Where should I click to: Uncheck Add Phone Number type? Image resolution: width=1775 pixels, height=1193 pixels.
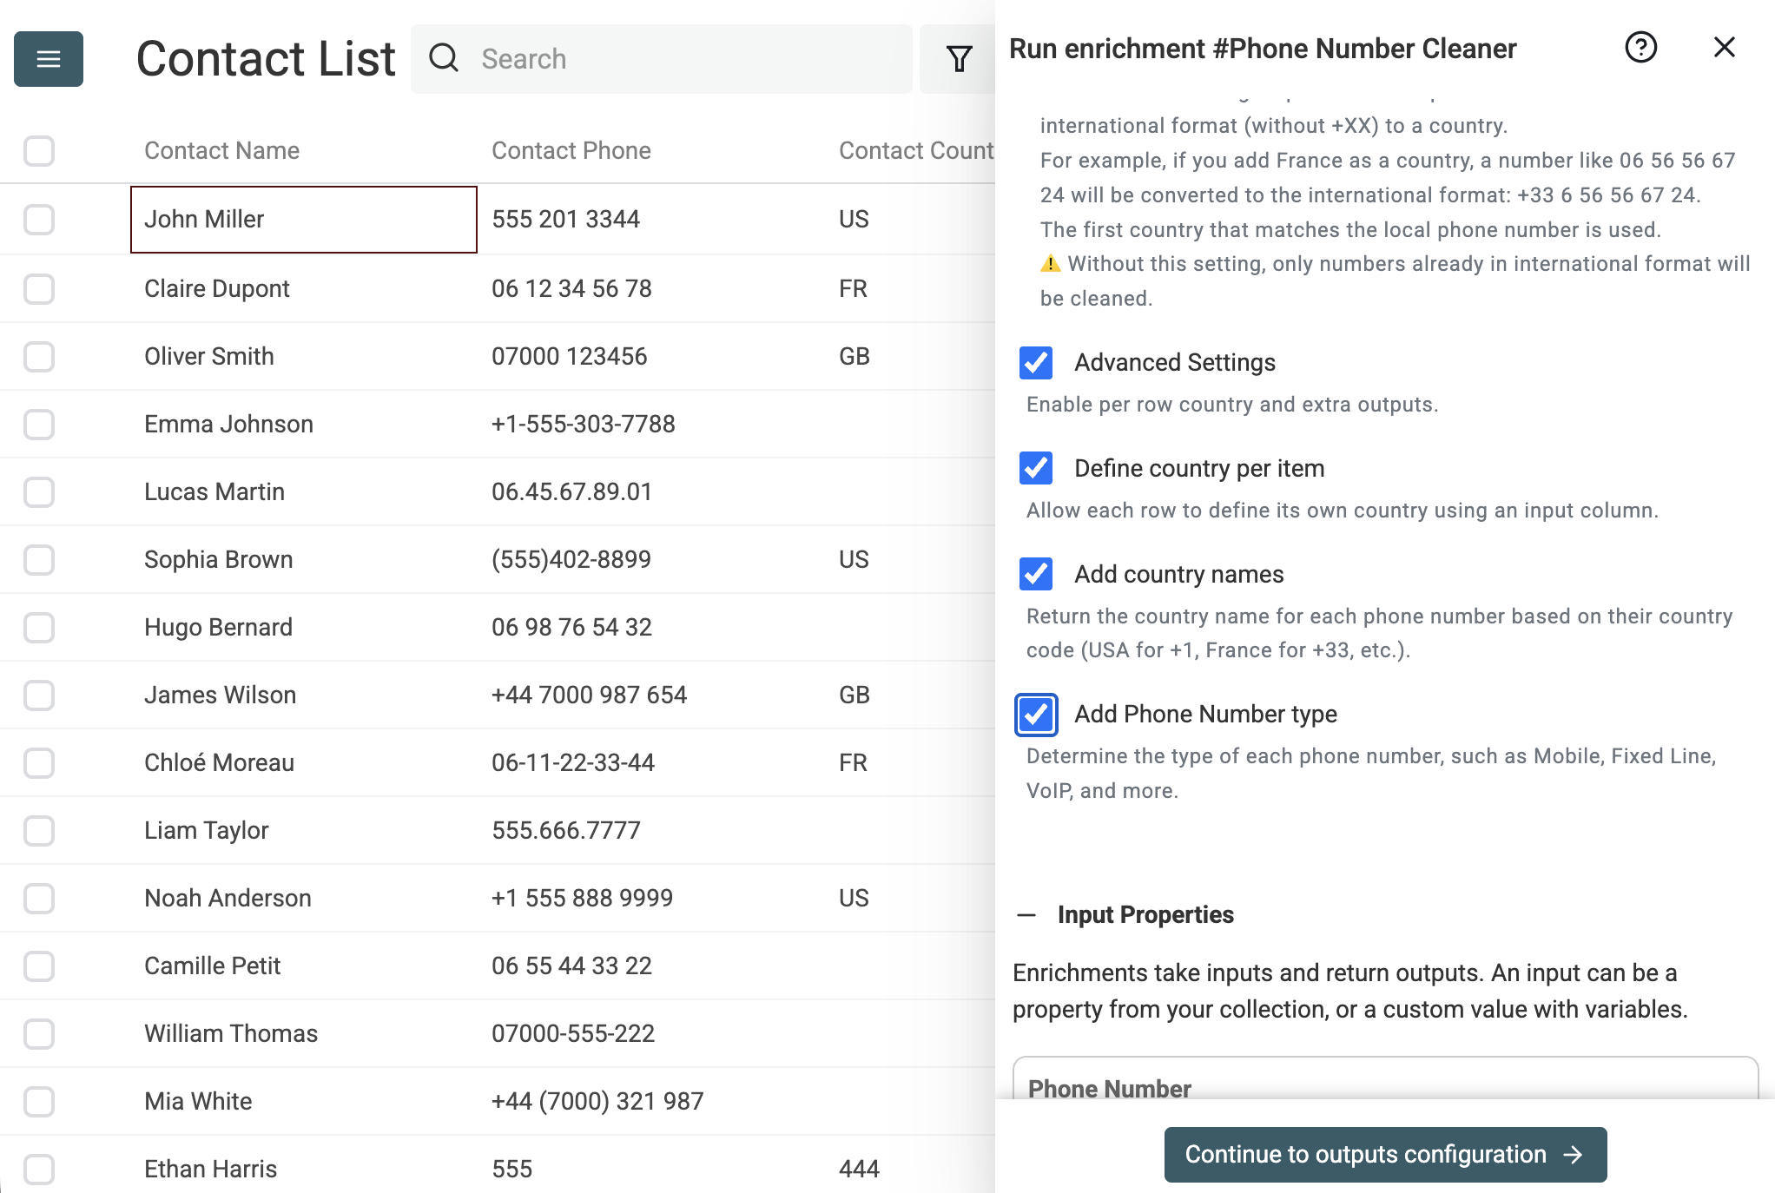1036,715
